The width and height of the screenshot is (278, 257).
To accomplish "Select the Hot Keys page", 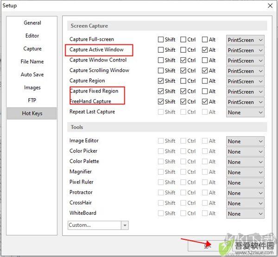I will [x=32, y=113].
